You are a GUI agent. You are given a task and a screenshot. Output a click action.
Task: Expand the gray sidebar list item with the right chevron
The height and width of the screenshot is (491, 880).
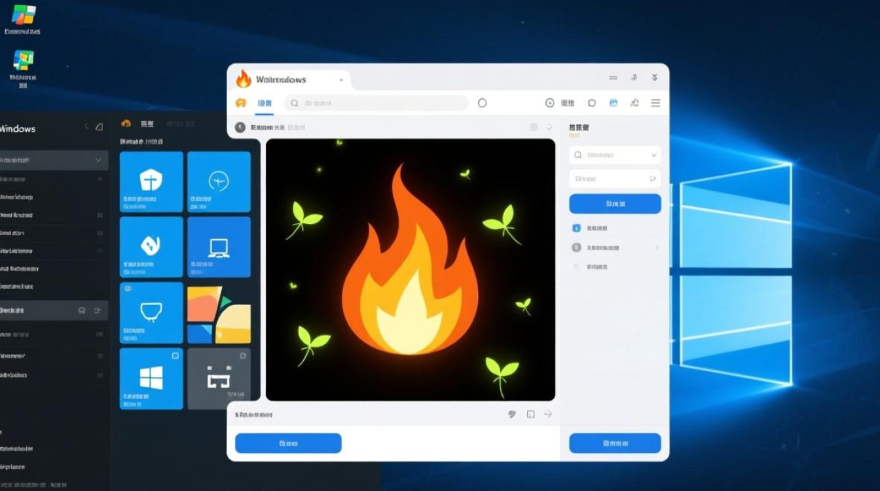click(658, 247)
